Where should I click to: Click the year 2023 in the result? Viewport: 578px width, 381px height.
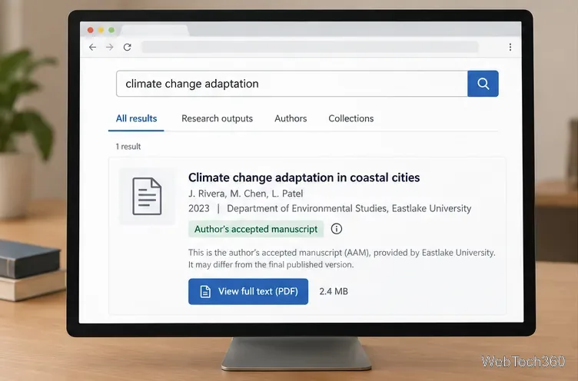(x=198, y=209)
